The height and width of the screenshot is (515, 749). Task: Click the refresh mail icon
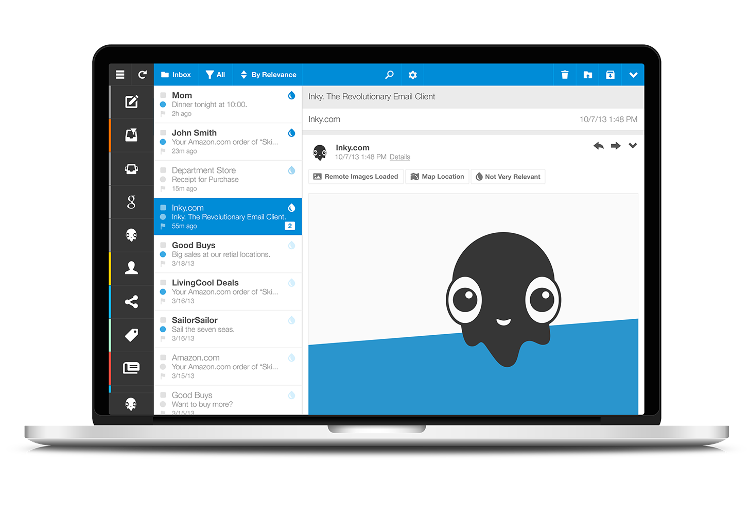point(143,75)
